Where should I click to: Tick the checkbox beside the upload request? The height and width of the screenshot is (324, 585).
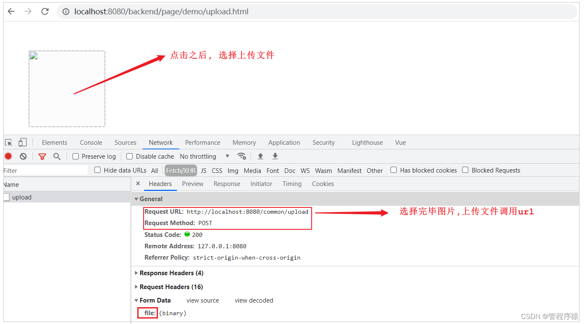point(6,197)
